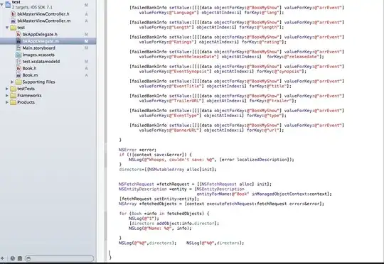Click the '[fetchRequest setEntity:entity];' line

tap(159, 199)
